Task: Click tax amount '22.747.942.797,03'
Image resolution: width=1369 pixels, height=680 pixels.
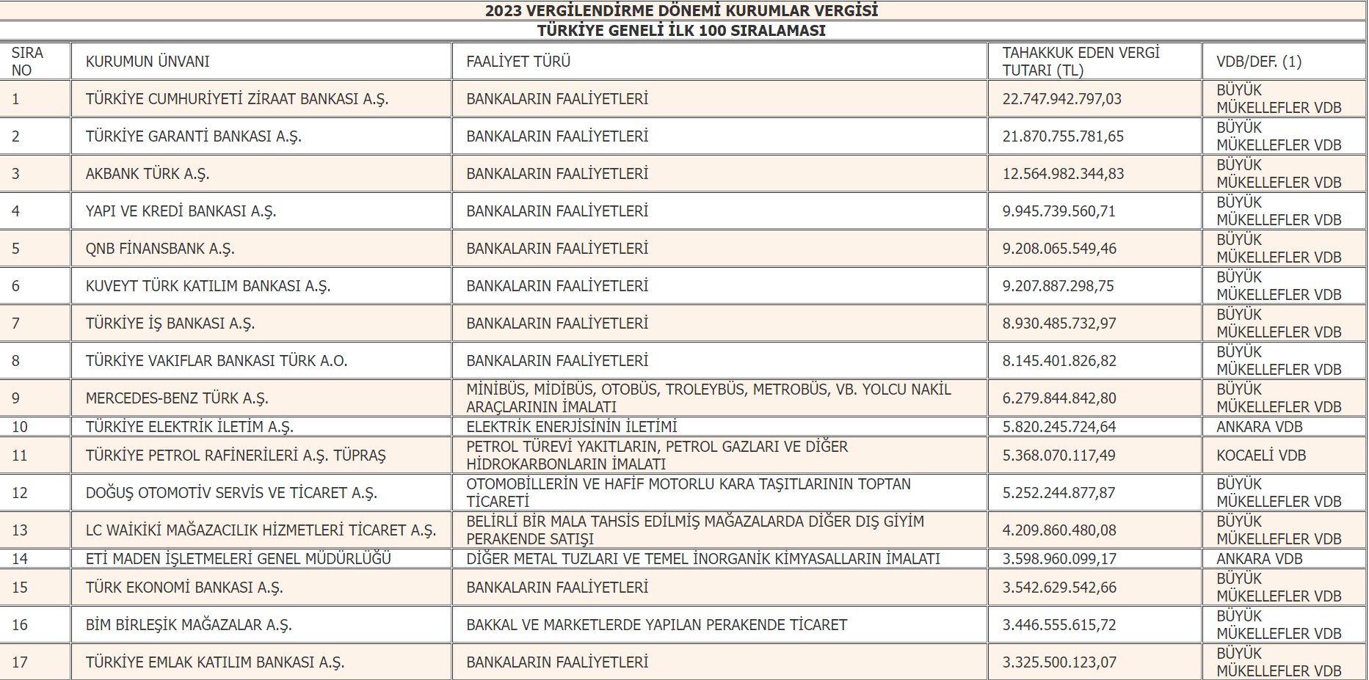Action: click(1062, 99)
